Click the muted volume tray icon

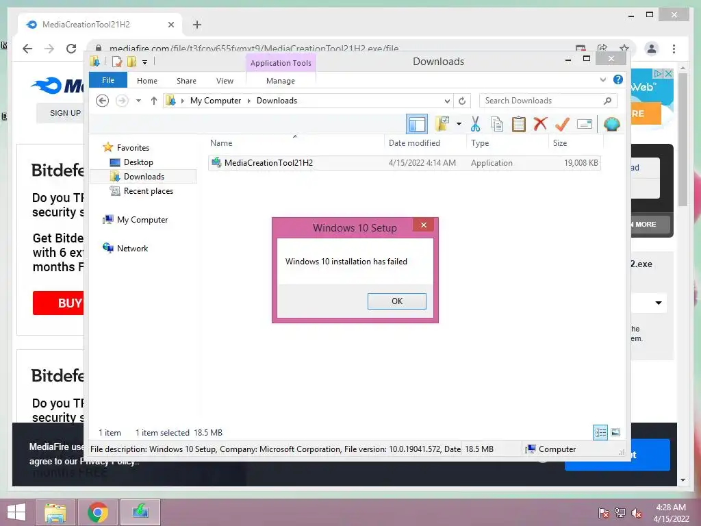click(x=637, y=513)
